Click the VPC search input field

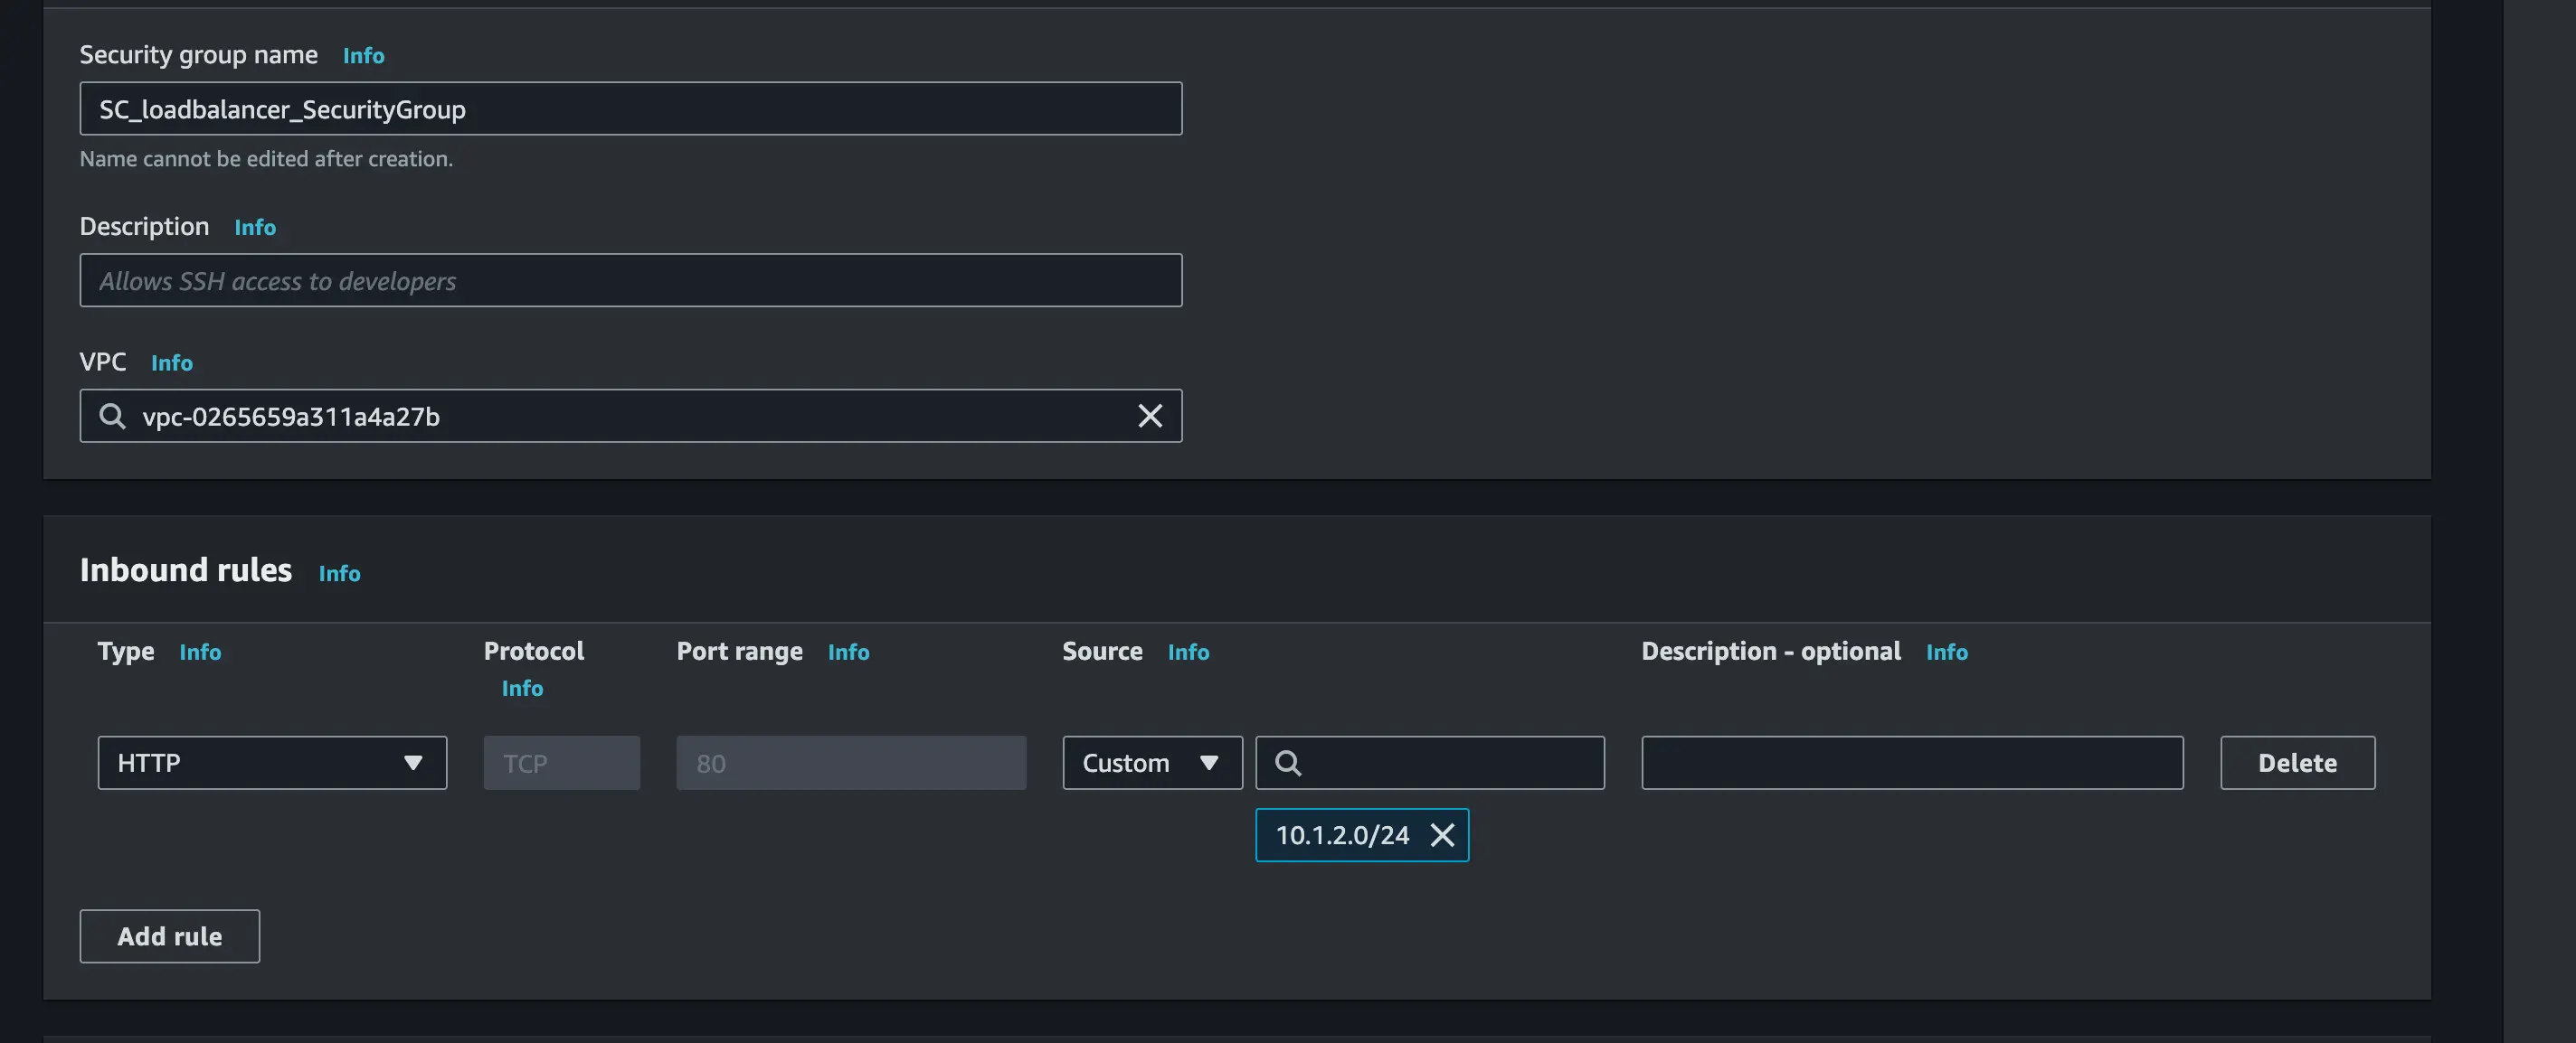630,416
